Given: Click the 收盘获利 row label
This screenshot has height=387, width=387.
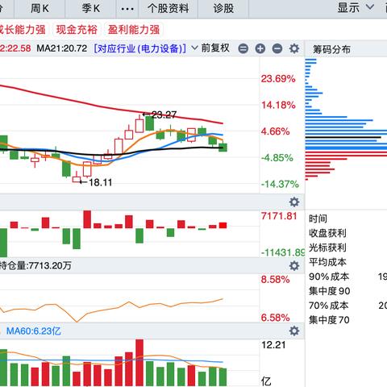Looking at the screenshot, I should tap(327, 233).
